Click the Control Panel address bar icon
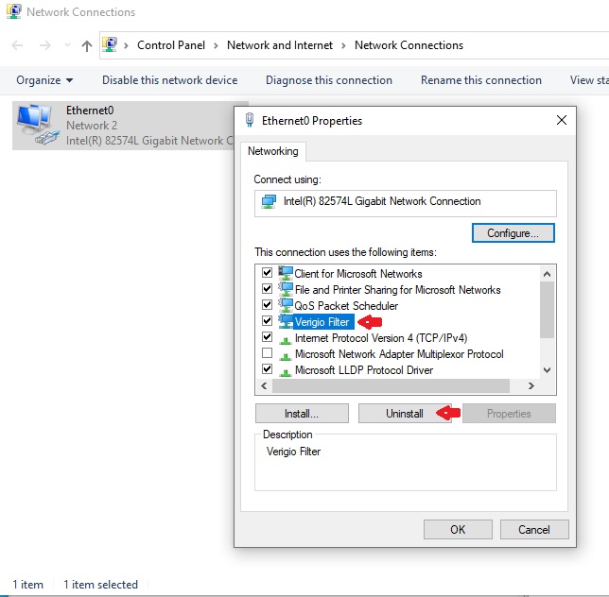The width and height of the screenshot is (609, 597). pos(111,45)
